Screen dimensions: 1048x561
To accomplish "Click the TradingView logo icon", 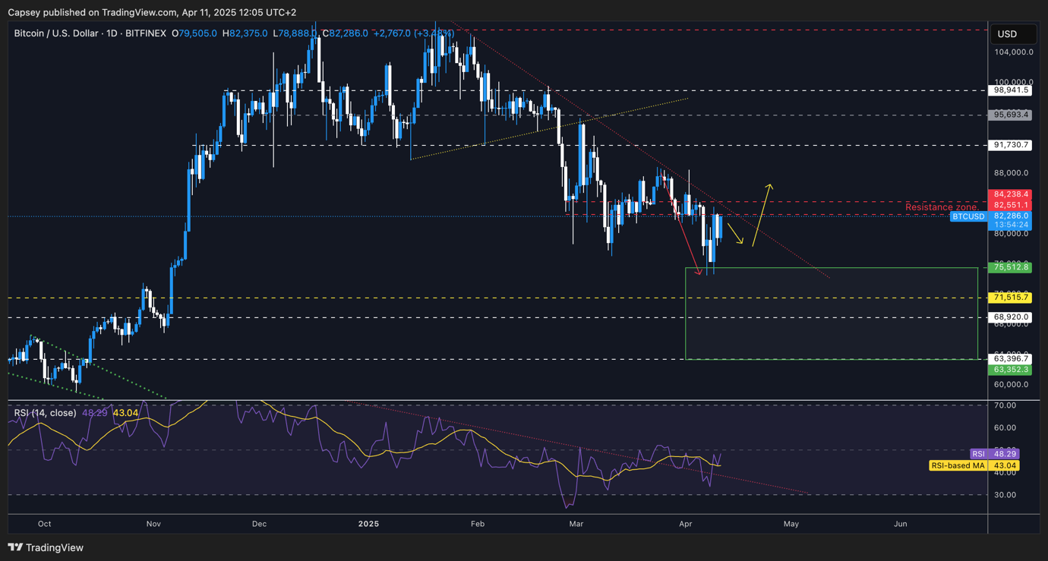I will pyautogui.click(x=15, y=547).
